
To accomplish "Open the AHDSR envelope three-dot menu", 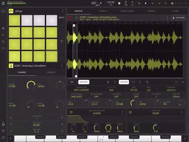I will (122, 112).
